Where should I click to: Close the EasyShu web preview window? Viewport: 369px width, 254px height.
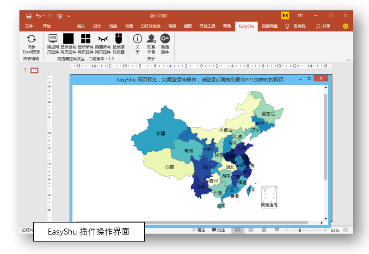pos(321,78)
